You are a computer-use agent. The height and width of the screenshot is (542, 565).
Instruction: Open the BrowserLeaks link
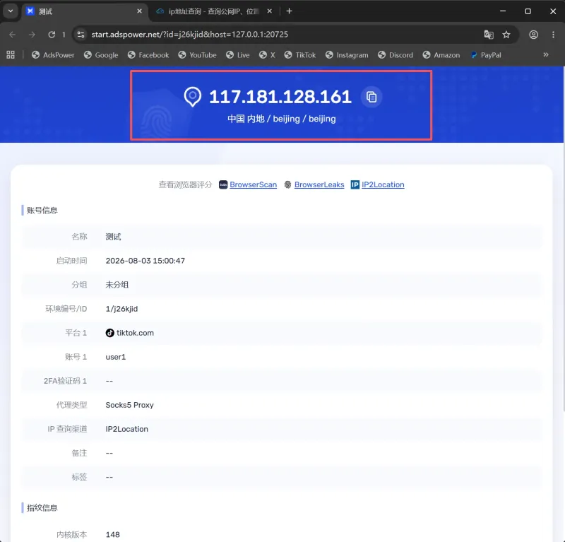[x=319, y=184]
